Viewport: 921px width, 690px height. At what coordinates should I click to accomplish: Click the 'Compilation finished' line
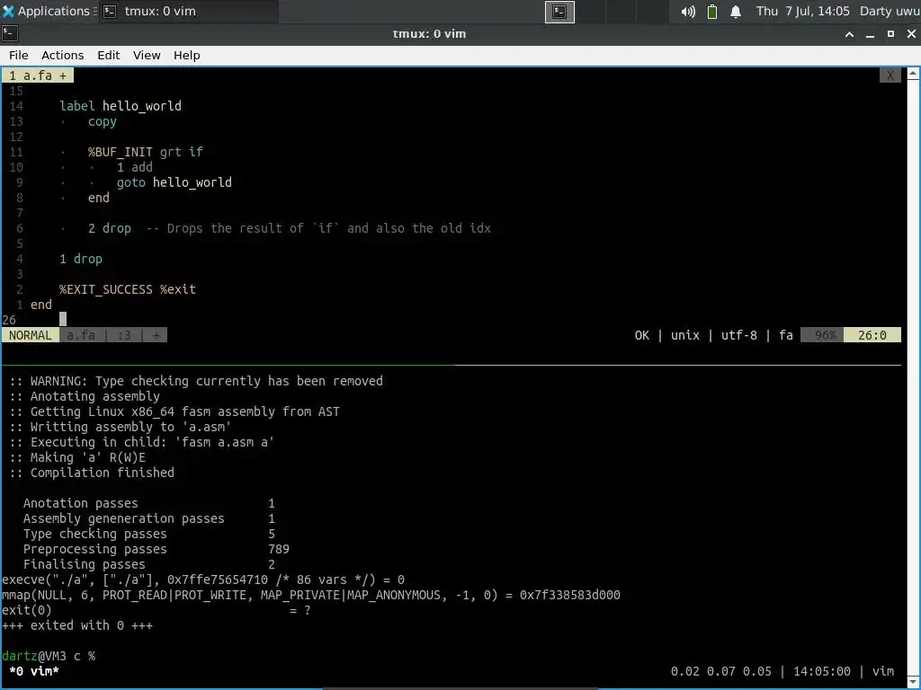[x=92, y=473]
